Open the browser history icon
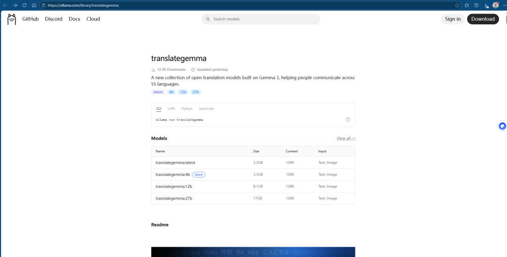507x257 pixels. point(476,5)
